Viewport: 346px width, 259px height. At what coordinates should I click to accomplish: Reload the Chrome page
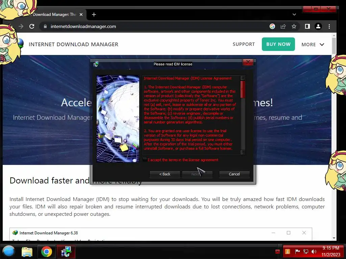point(32,26)
